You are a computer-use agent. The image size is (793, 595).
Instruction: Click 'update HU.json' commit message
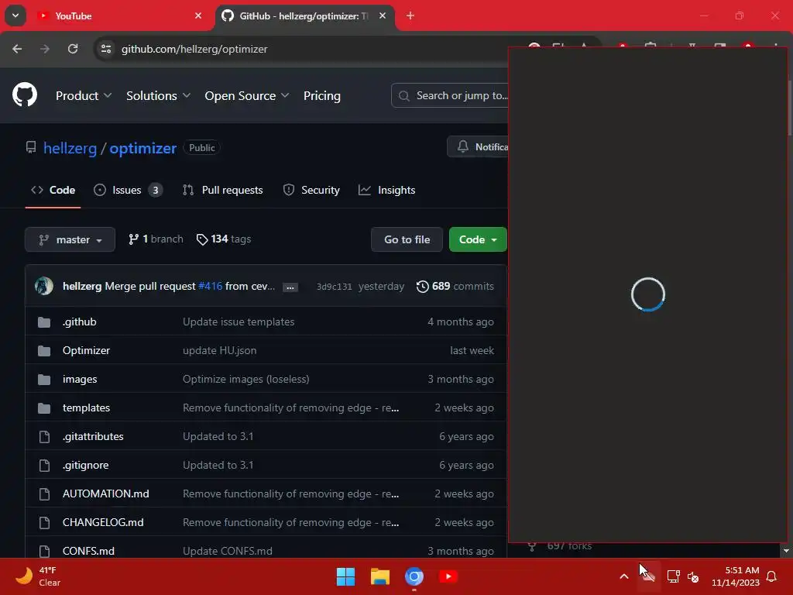coord(219,350)
